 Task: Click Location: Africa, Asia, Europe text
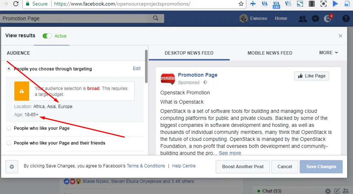click(43, 107)
